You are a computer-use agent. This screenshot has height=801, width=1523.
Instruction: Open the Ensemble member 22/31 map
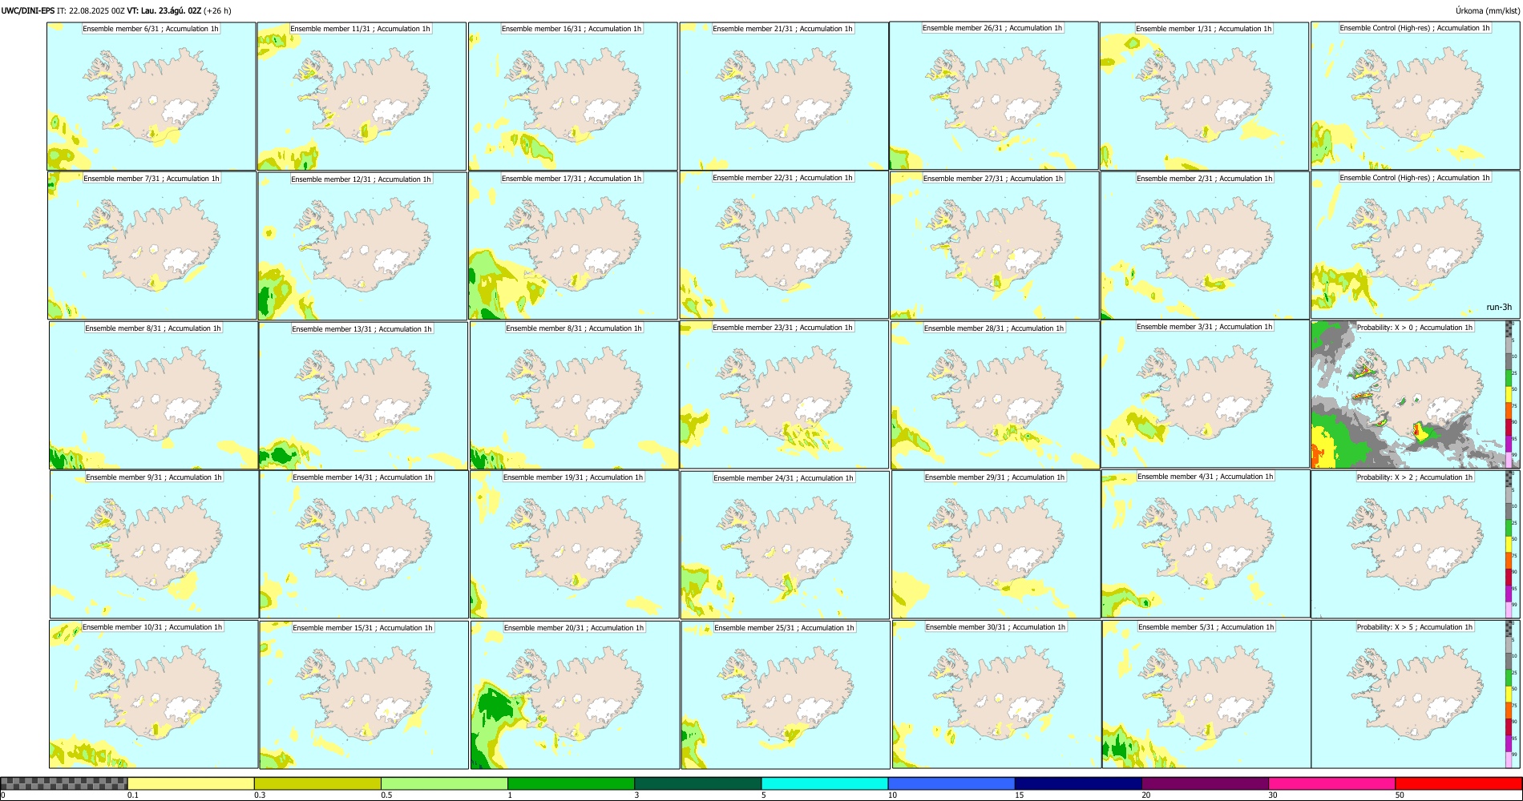tap(784, 245)
